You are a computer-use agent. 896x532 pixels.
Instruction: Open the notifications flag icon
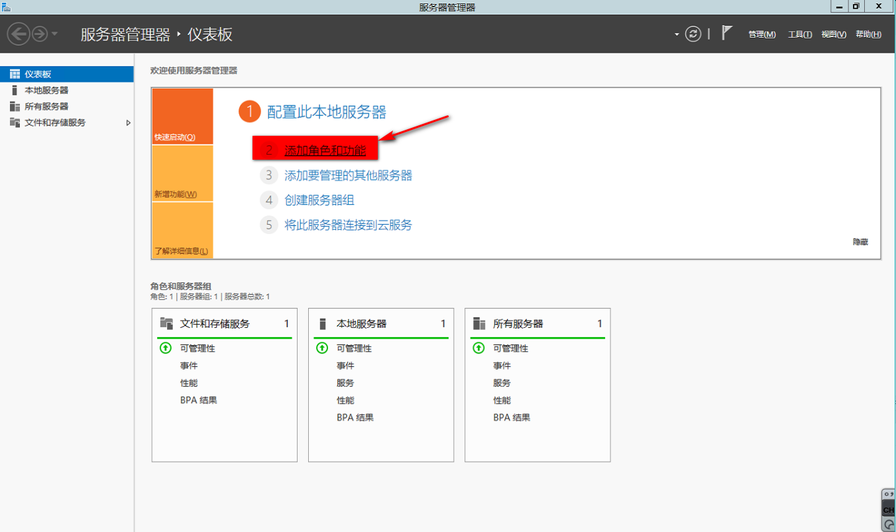727,33
